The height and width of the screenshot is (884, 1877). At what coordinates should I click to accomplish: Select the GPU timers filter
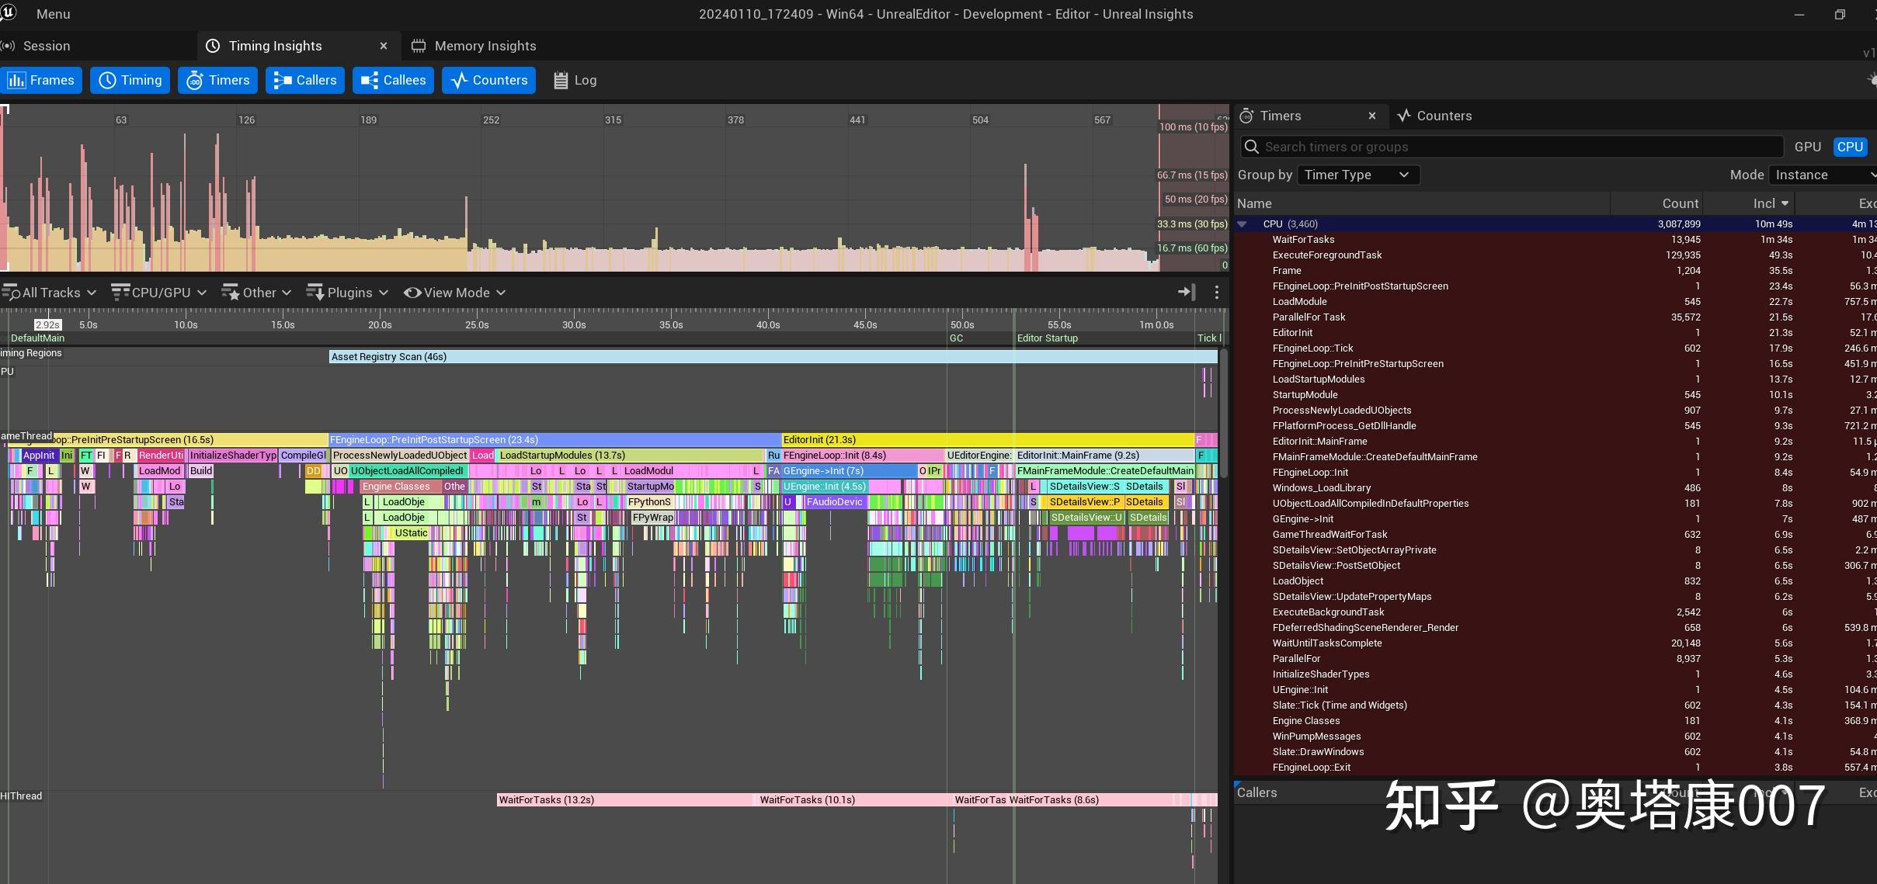coord(1807,147)
